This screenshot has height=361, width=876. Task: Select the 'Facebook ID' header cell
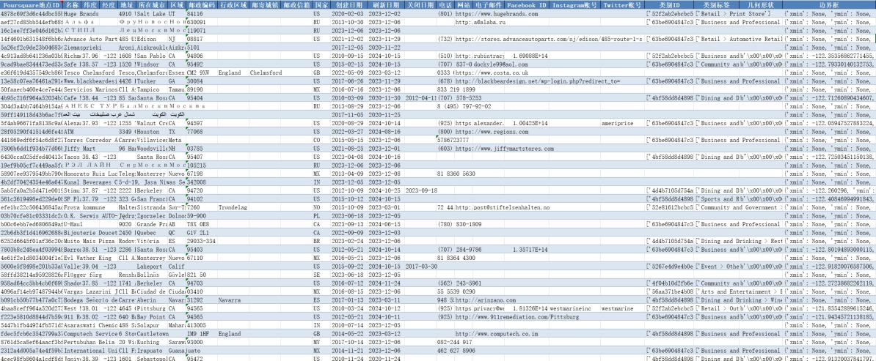tap(526, 5)
